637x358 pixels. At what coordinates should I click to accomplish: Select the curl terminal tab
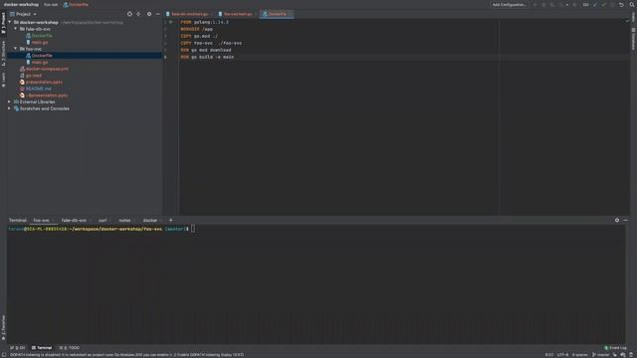pos(103,220)
